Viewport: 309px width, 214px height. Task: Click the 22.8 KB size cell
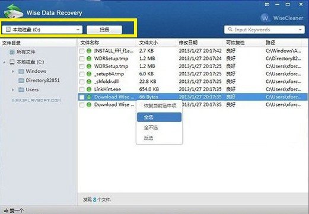[148, 82]
